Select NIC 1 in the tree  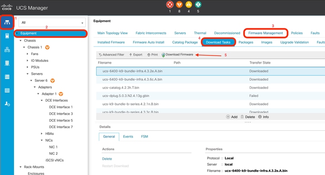(53, 147)
